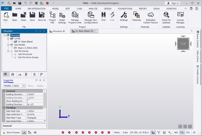Click the Slab Mesh Type value Triangular
202x136 pixels.
35,118
